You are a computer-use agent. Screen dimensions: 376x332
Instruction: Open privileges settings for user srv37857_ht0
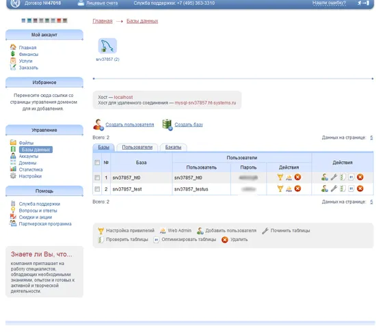280,177
